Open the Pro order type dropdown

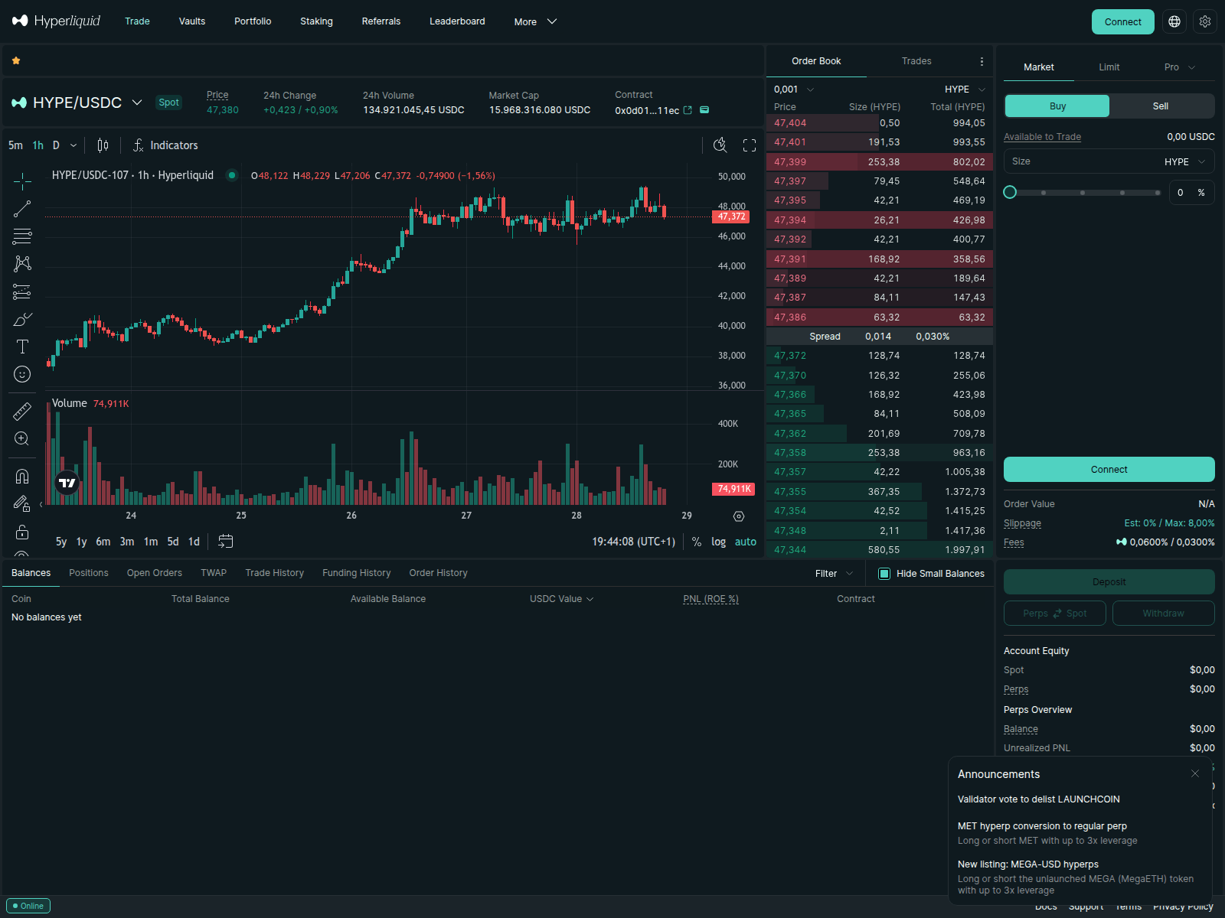click(1180, 67)
